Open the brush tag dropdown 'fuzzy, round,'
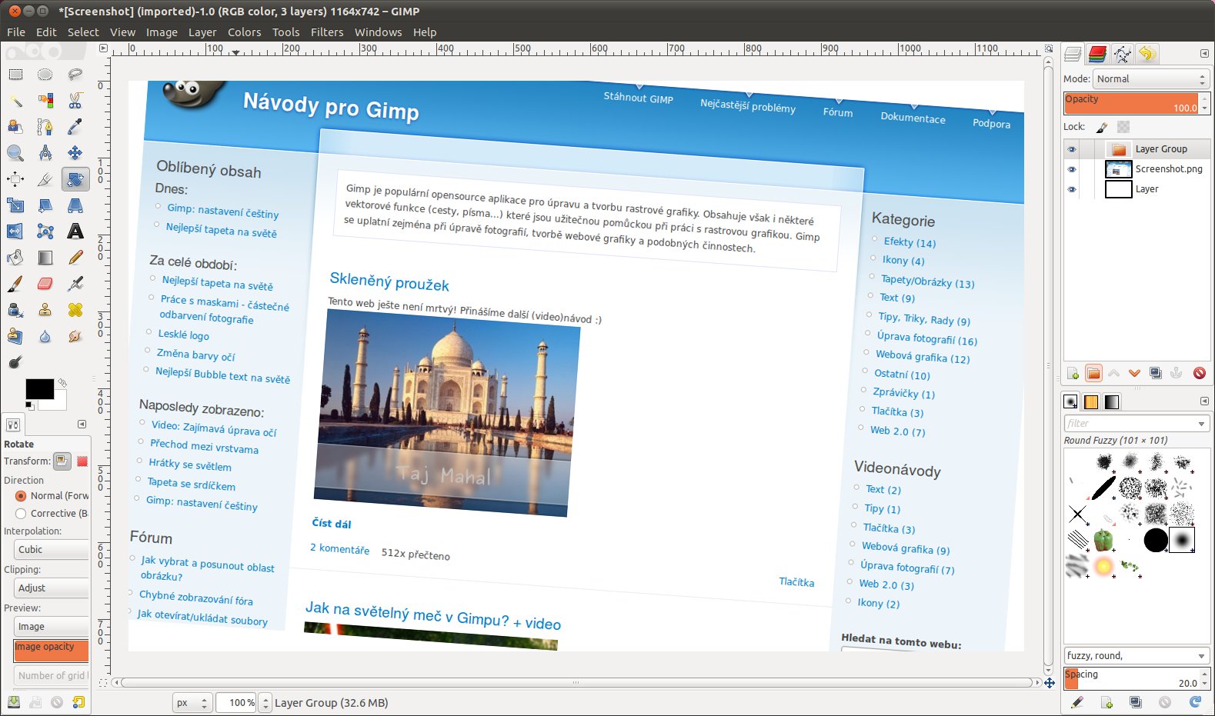This screenshot has width=1215, height=716. [x=1201, y=656]
